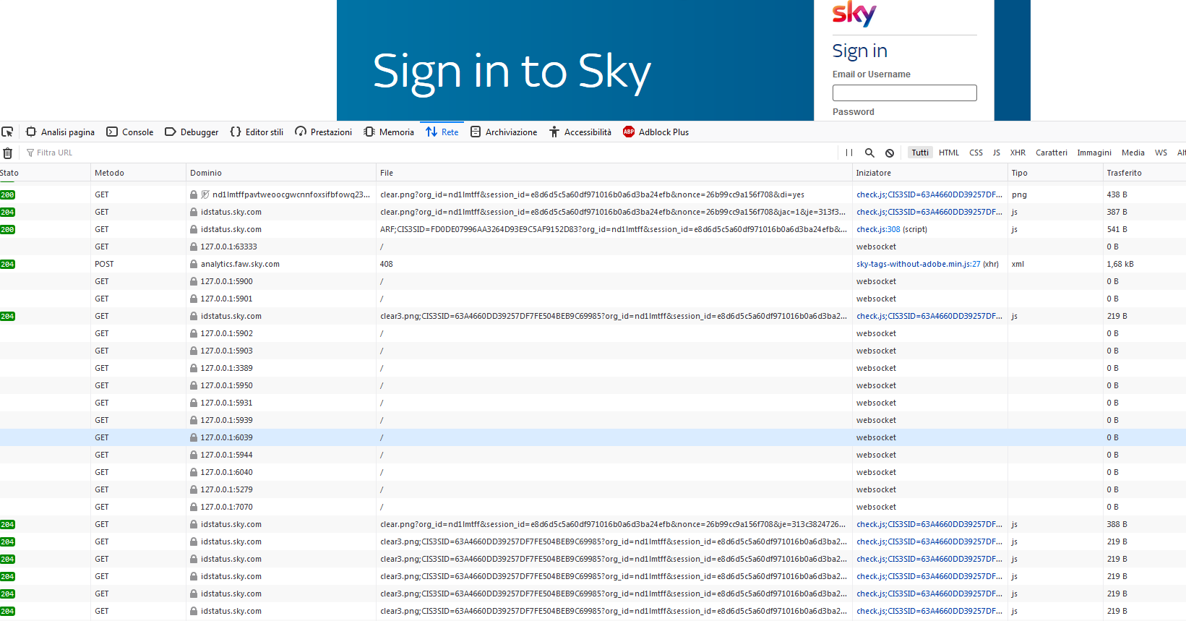
Task: Filter requests by Media
Action: [1133, 153]
